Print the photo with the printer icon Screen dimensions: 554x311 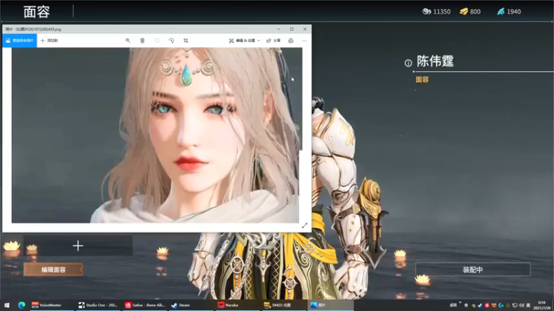tap(291, 41)
